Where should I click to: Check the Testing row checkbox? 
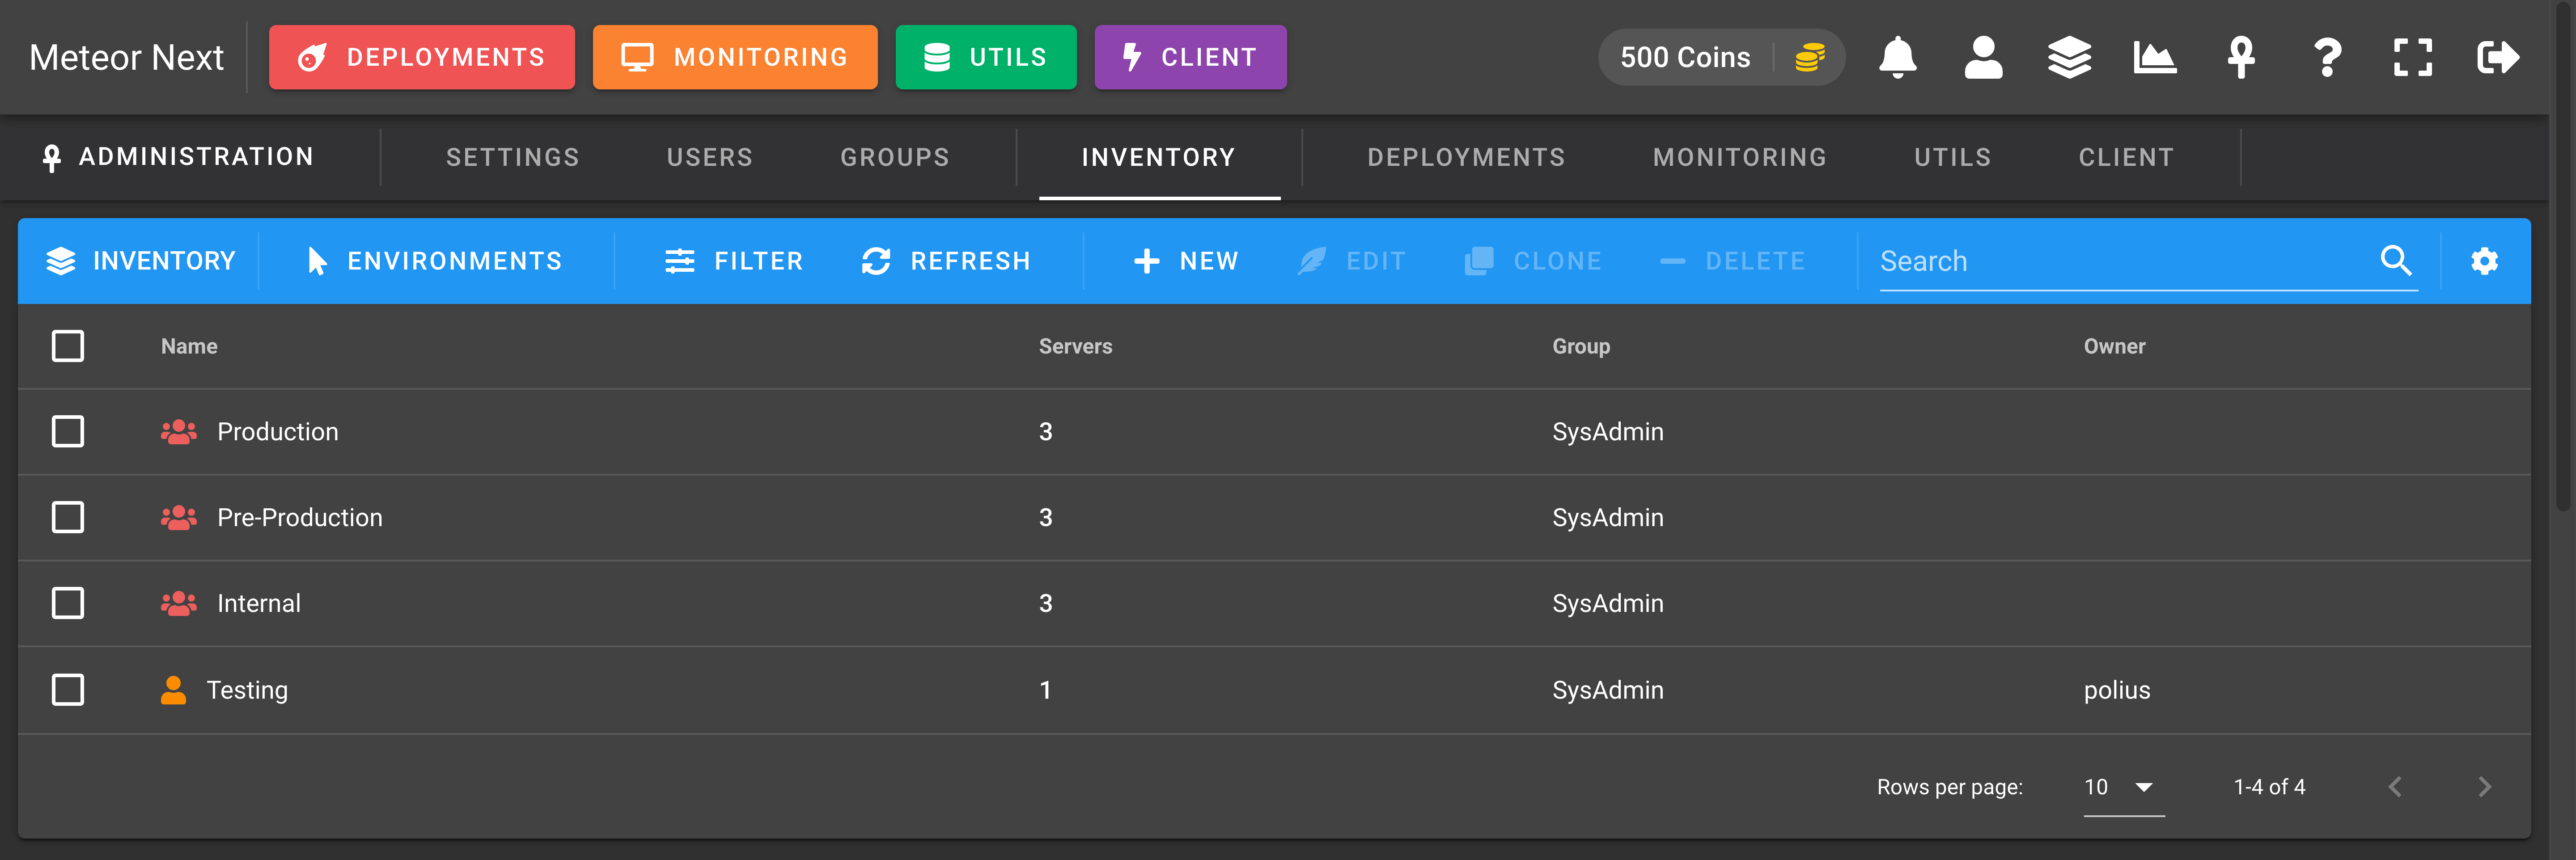[x=68, y=690]
